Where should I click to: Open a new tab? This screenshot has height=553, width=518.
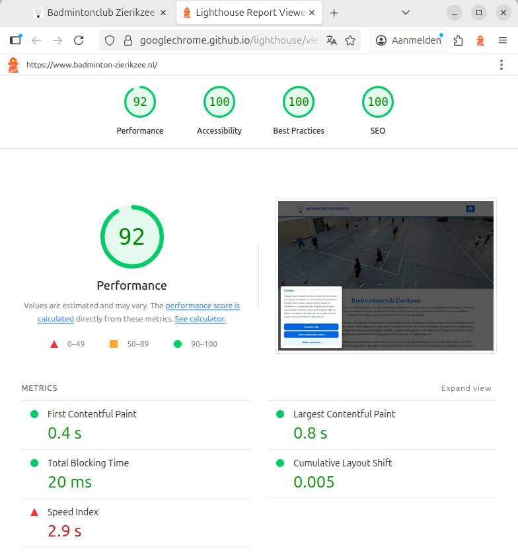[x=334, y=13]
